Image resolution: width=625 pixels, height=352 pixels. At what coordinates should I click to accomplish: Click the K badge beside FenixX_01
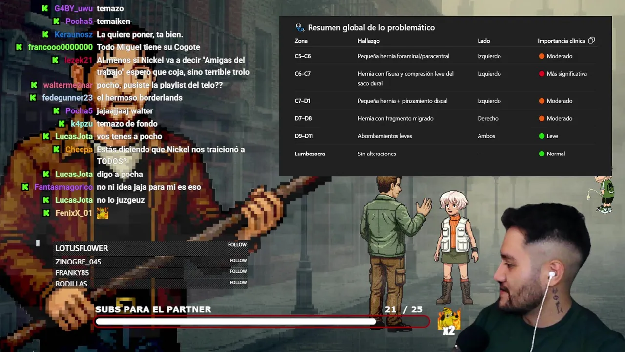46,213
